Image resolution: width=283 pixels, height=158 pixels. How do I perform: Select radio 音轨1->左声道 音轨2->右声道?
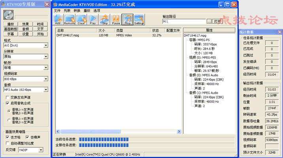9,111
